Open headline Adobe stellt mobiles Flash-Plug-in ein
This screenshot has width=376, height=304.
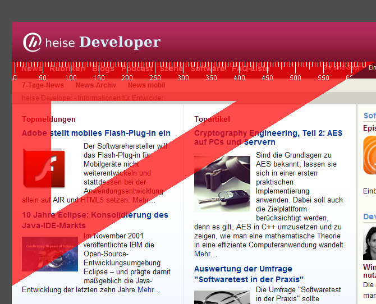[96, 133]
